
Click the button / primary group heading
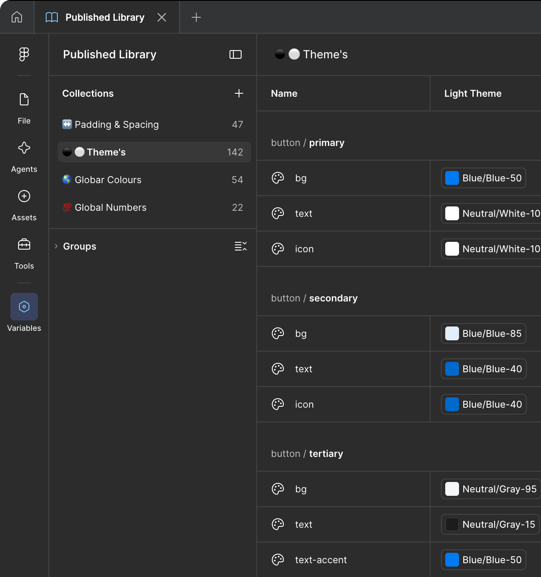308,143
